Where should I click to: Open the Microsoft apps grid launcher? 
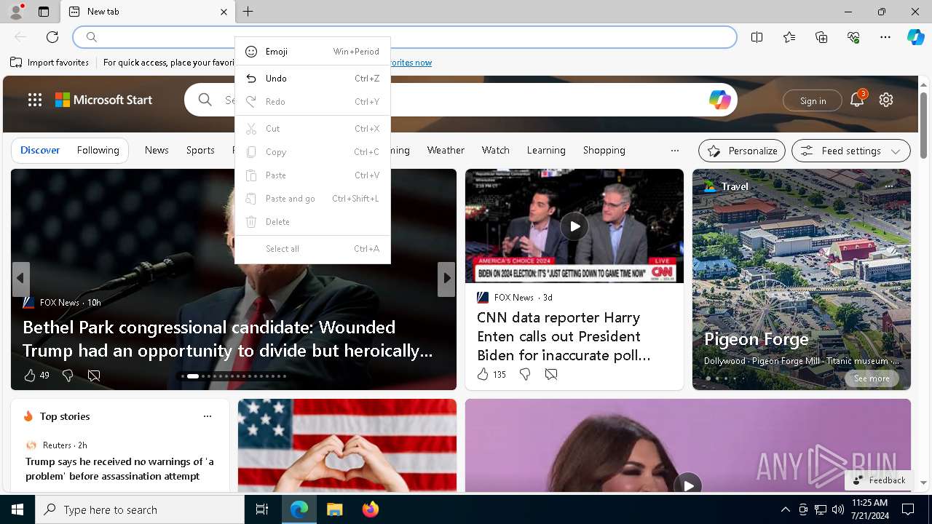click(x=35, y=100)
